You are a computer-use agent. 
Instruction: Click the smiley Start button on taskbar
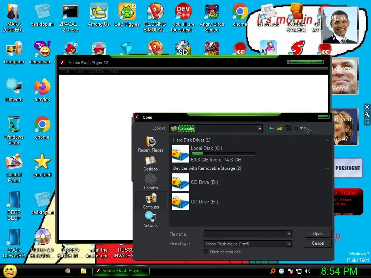tap(10, 271)
